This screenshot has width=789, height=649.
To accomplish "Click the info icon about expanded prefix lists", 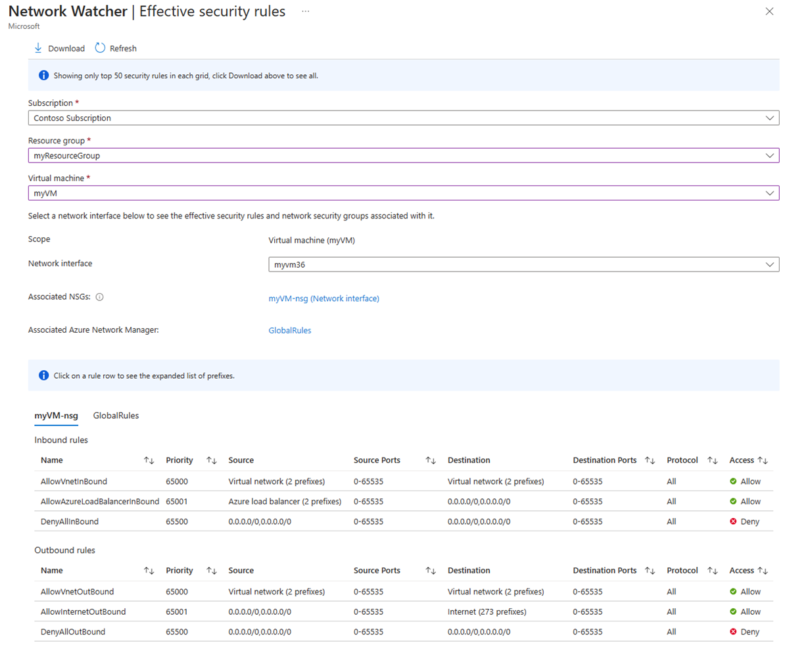I will [43, 374].
